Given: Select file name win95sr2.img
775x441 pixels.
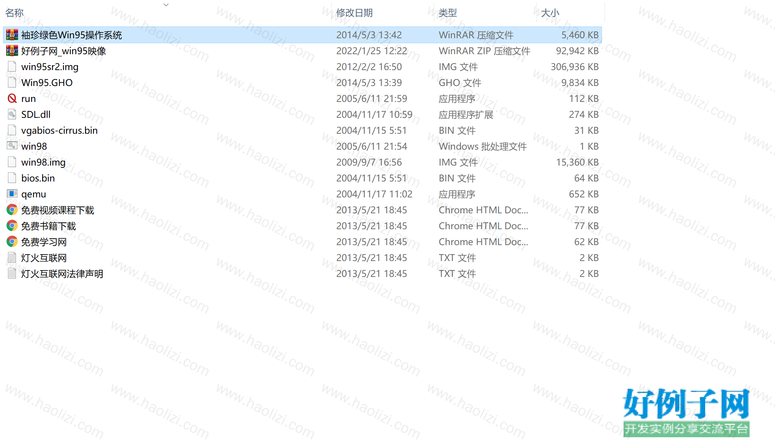Looking at the screenshot, I should 50,67.
